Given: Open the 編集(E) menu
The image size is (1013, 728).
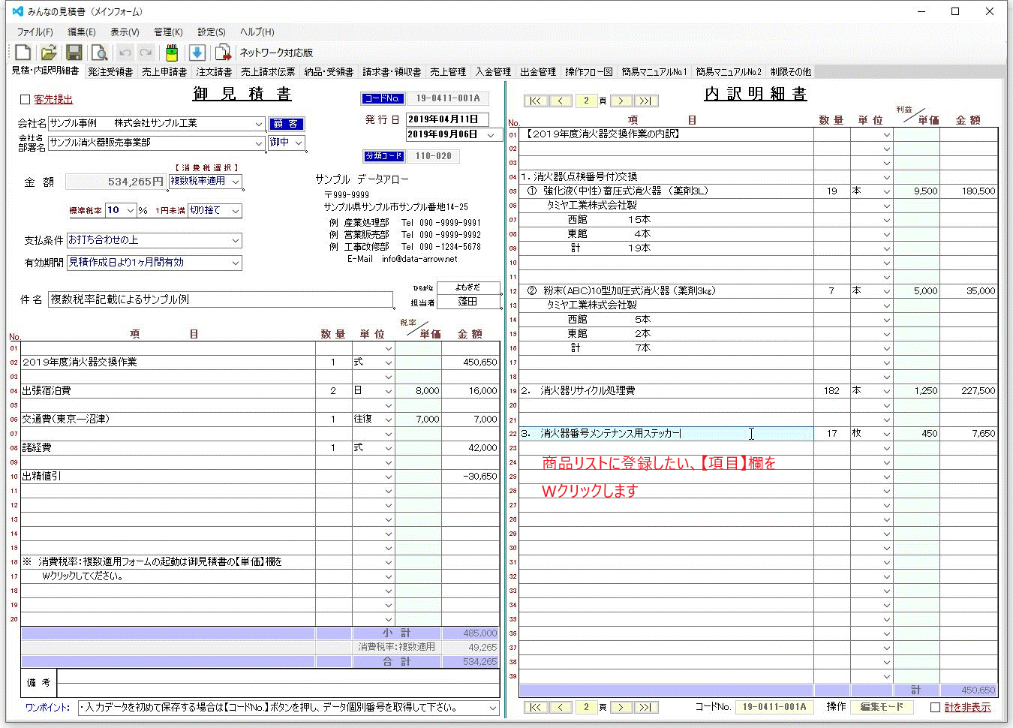Looking at the screenshot, I should pos(82,32).
